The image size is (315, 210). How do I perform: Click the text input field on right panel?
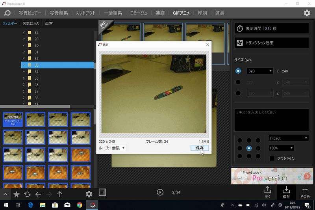coord(271,120)
